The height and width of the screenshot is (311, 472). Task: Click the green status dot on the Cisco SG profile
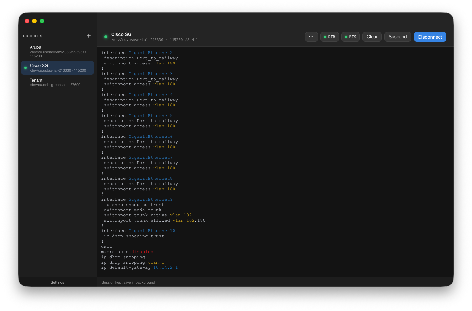(x=25, y=67)
